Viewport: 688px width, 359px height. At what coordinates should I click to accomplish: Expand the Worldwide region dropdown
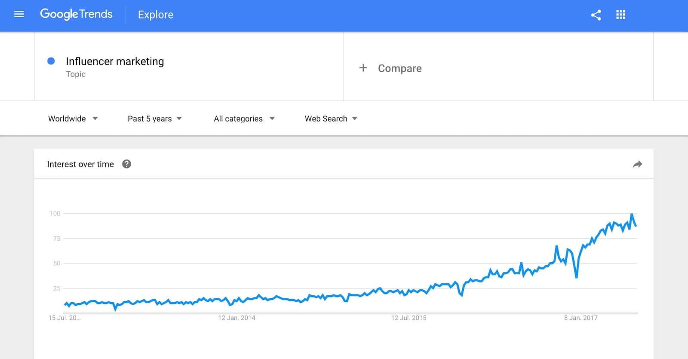tap(73, 119)
